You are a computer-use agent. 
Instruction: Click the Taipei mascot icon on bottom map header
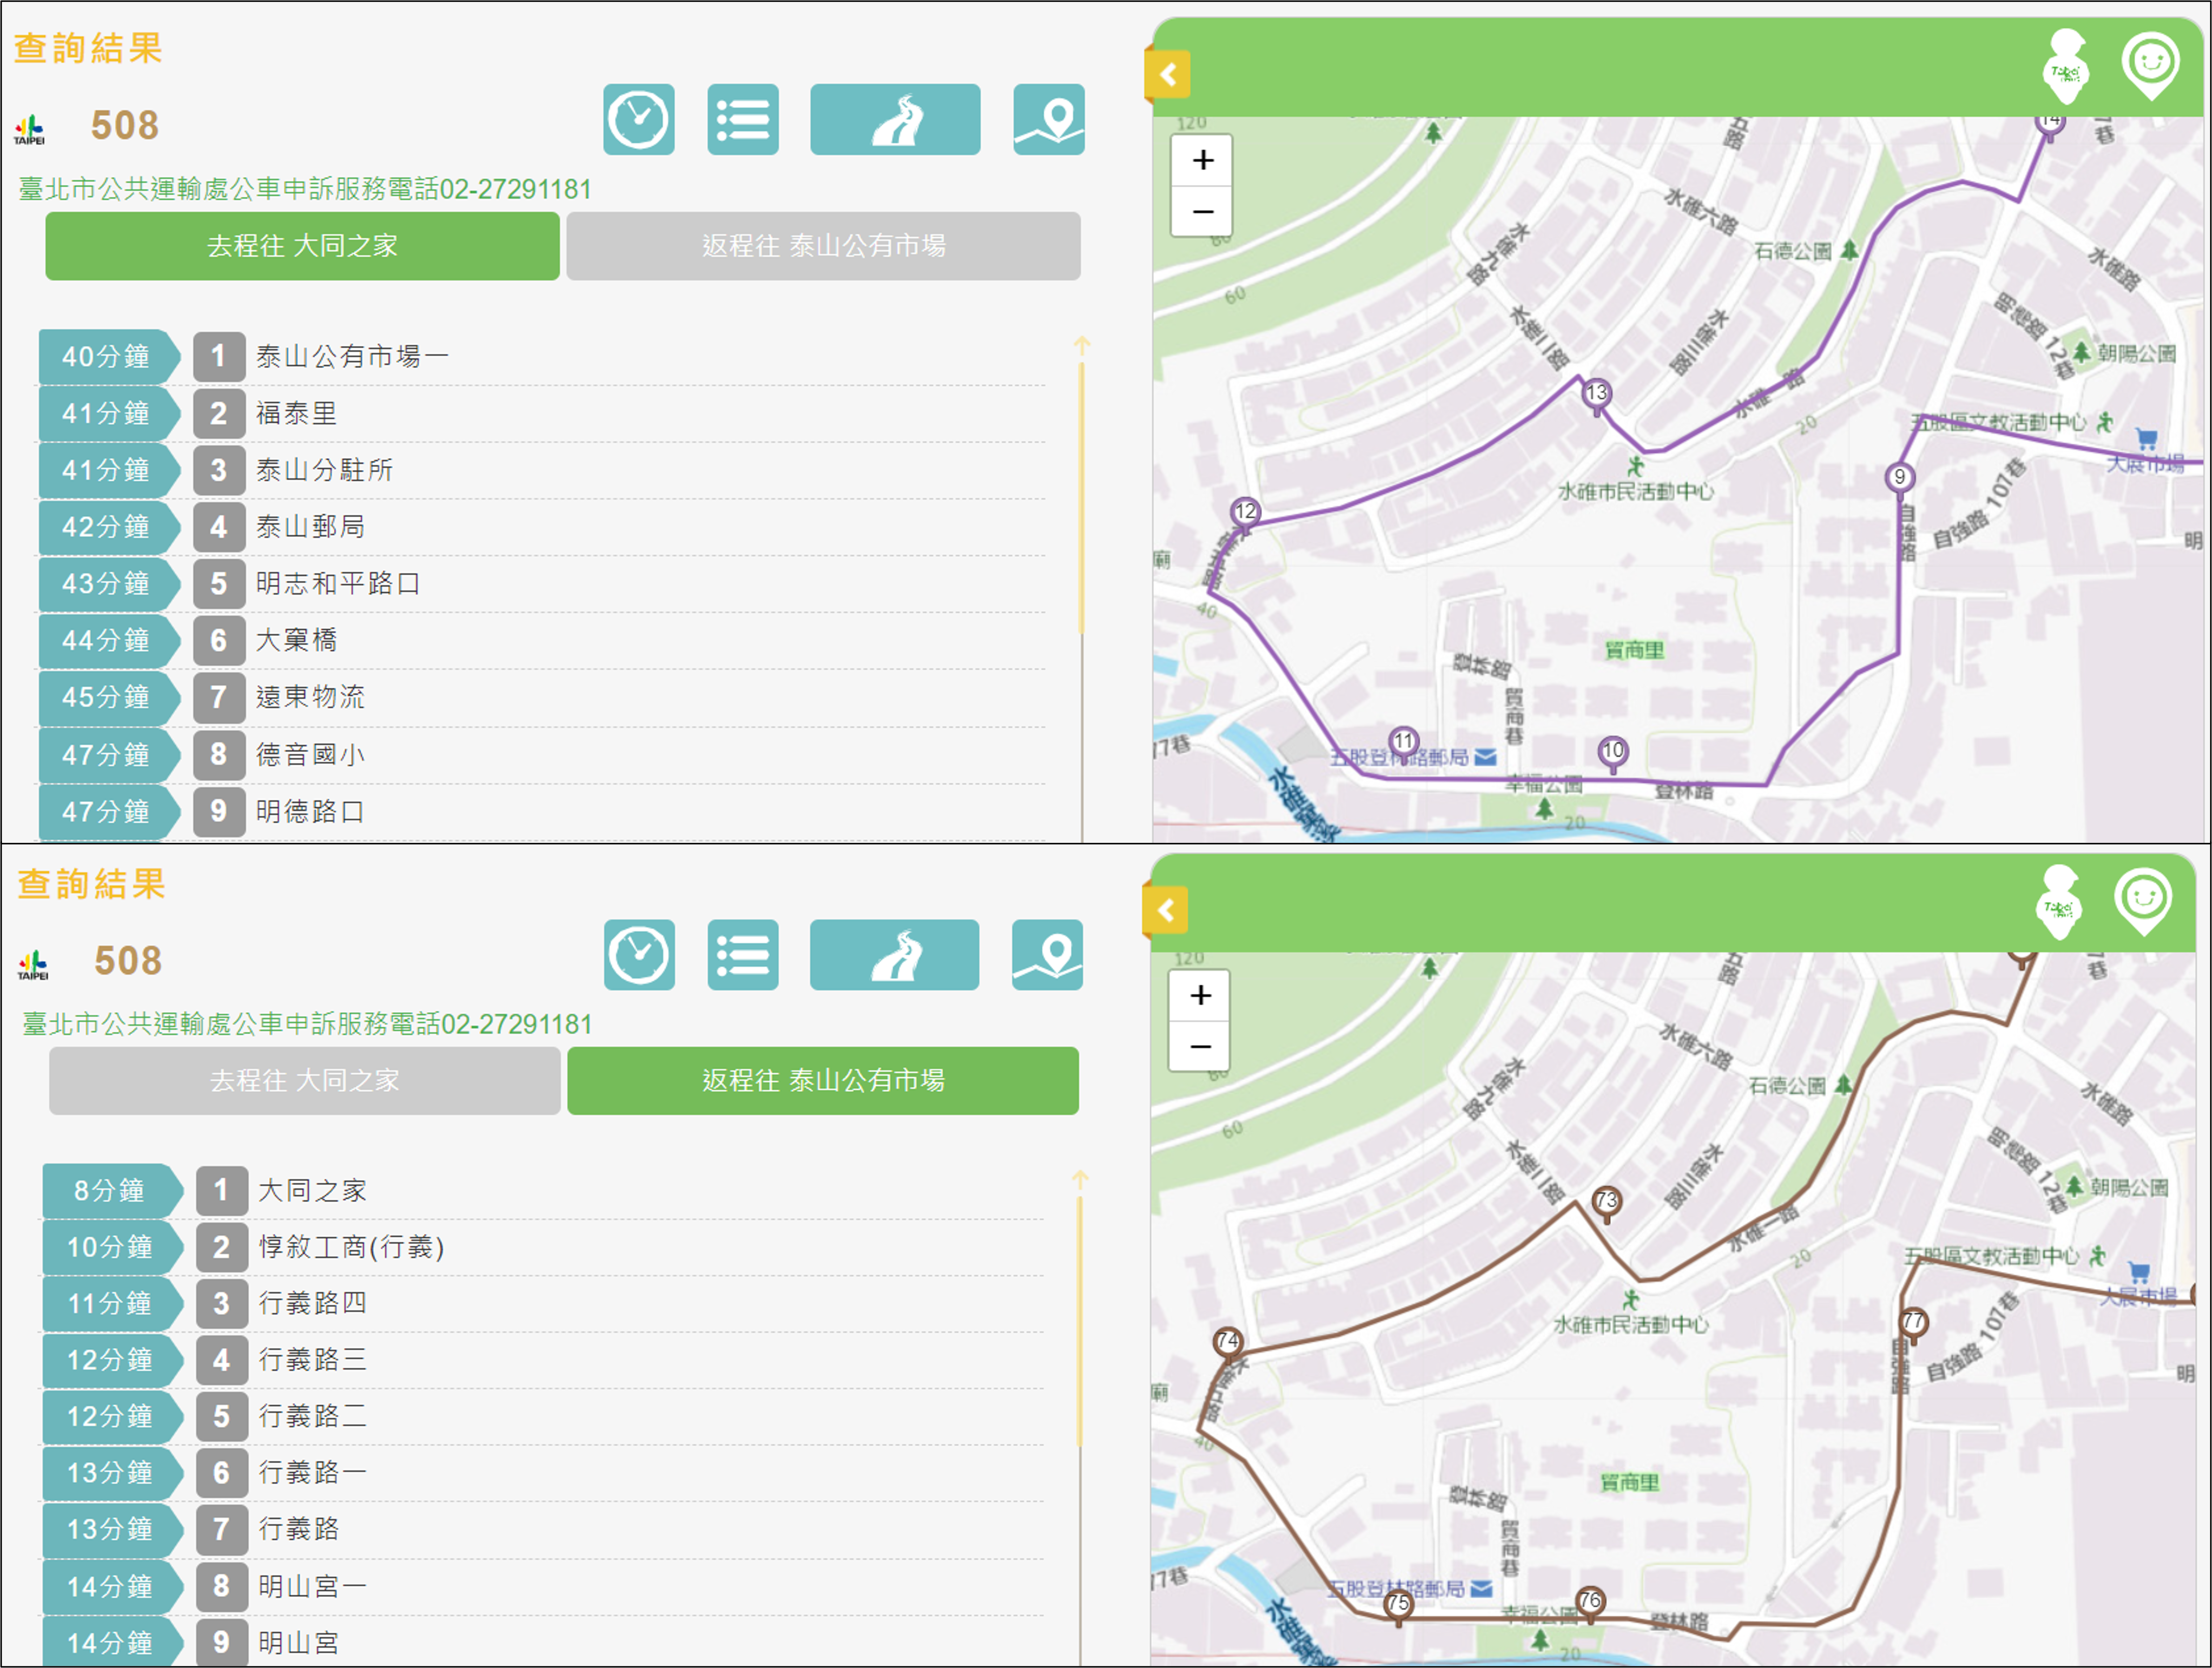[2059, 903]
